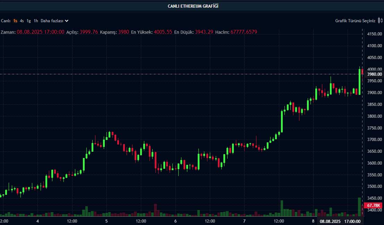Viewport: 384px width, 225px height.
Task: Click the 4050.00 price axis label
Action: [x=374, y=57]
